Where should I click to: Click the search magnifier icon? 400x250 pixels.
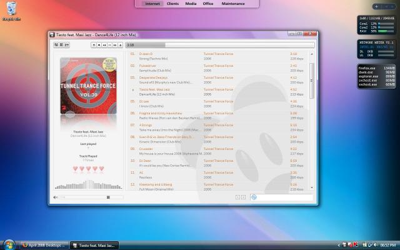click(x=254, y=197)
